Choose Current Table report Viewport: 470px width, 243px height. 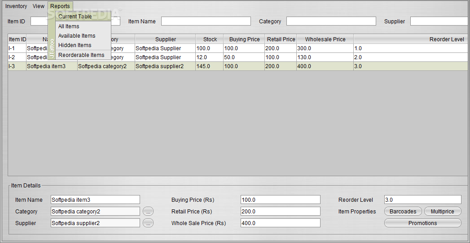[x=83, y=17]
